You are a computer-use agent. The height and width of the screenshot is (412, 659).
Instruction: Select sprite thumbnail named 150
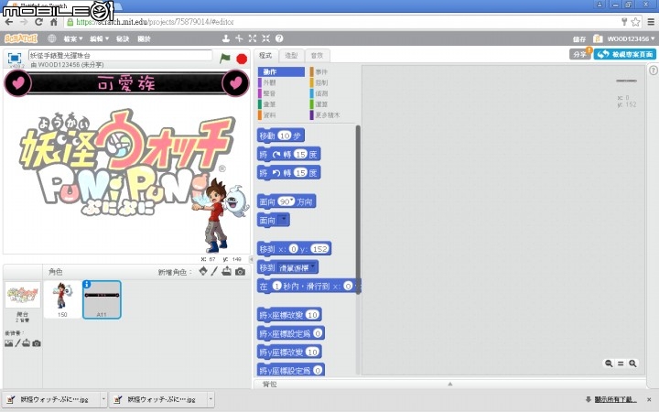pyautogui.click(x=62, y=299)
